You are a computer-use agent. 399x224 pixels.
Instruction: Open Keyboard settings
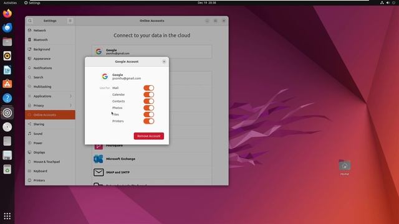tap(50, 171)
